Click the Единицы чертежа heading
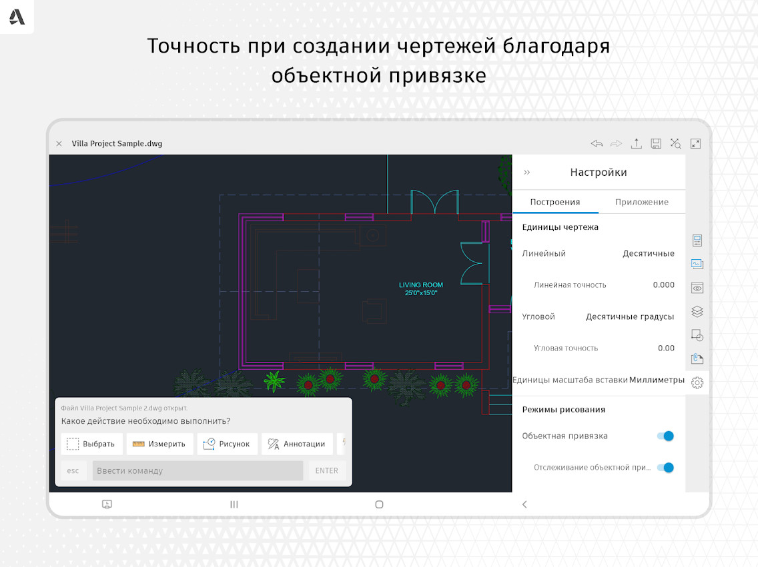This screenshot has height=567, width=758. [x=560, y=227]
